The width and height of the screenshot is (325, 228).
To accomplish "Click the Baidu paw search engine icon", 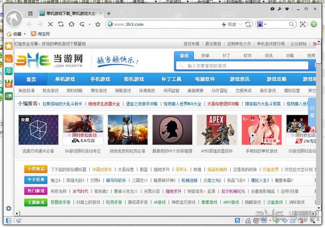I will (x=259, y=24).
